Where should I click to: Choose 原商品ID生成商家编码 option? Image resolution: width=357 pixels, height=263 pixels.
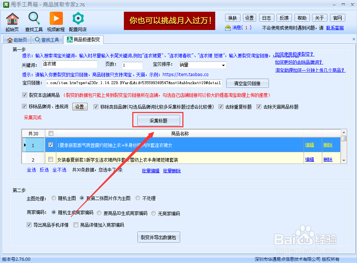[x=99, y=213]
